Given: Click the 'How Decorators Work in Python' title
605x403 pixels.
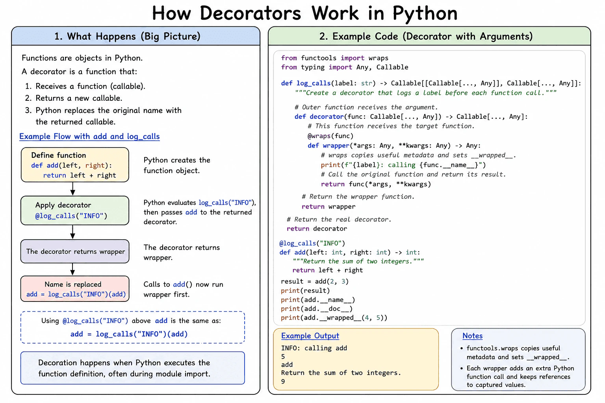Looking at the screenshot, I should (x=305, y=13).
